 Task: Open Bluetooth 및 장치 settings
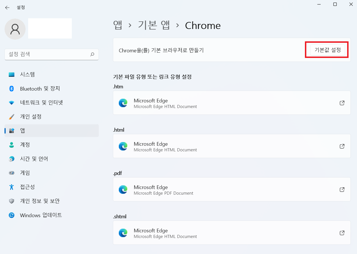point(52,89)
